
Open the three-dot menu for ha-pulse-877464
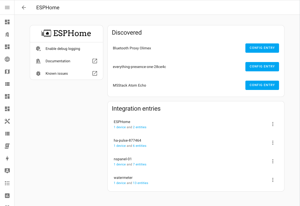(273, 143)
